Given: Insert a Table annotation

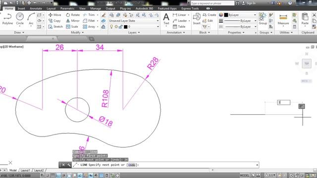Looking at the screenshot, I should (179, 27).
